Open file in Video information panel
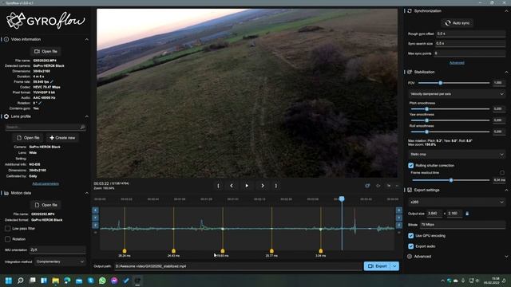This screenshot has width=511, height=287. coord(46,51)
